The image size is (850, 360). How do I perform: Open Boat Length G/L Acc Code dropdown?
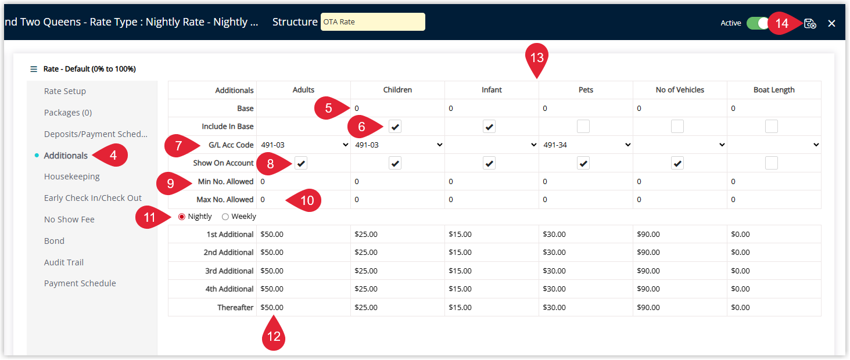(774, 145)
